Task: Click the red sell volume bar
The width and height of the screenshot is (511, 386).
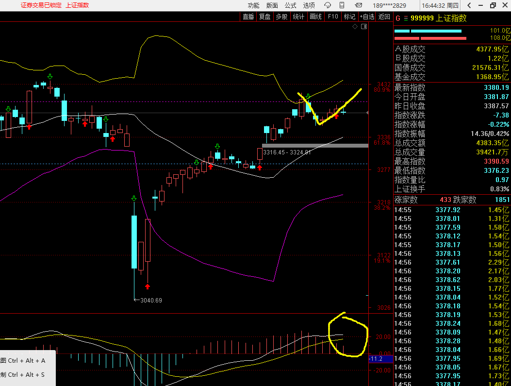Action: (x=430, y=38)
